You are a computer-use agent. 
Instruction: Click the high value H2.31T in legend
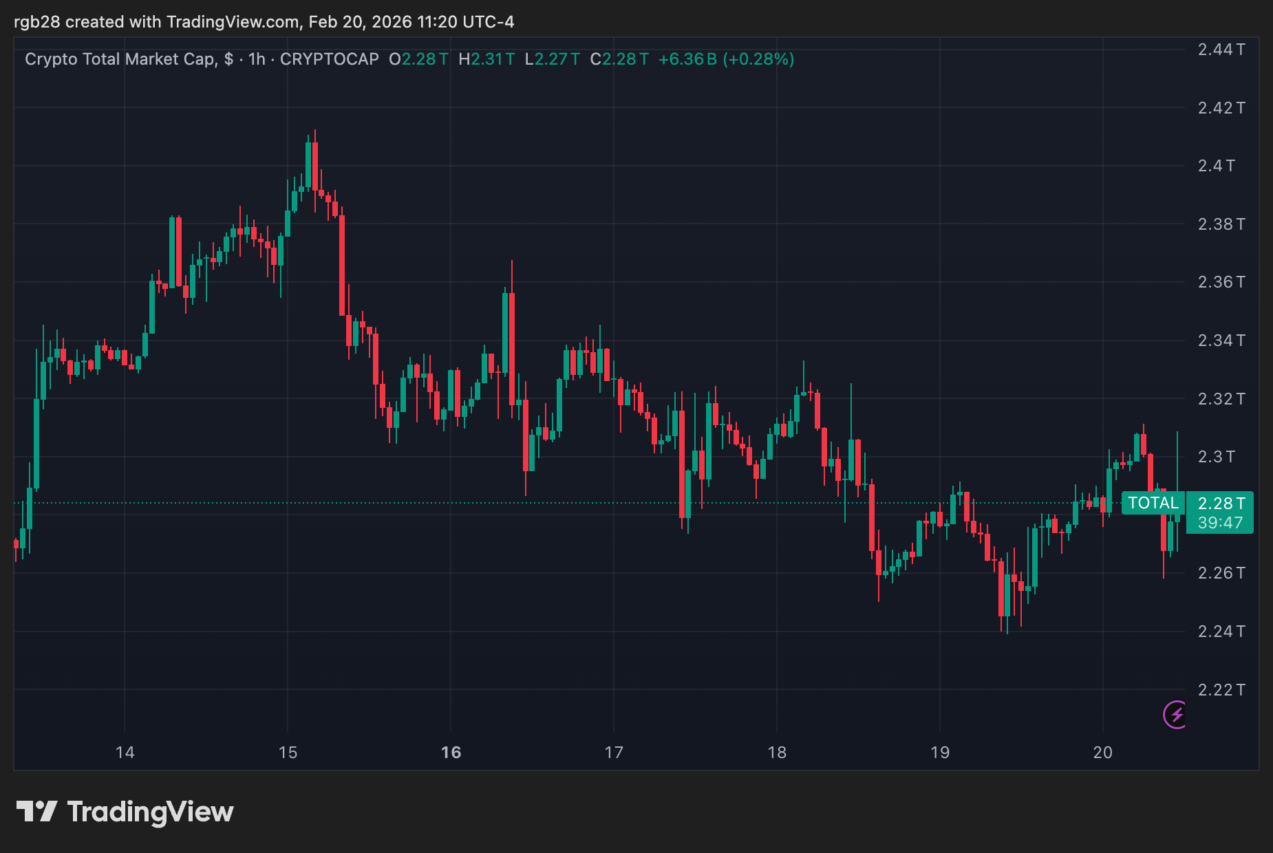pyautogui.click(x=486, y=59)
